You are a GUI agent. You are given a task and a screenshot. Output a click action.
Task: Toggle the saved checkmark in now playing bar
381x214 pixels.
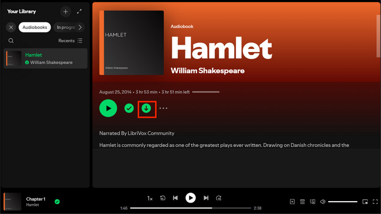[57, 202]
